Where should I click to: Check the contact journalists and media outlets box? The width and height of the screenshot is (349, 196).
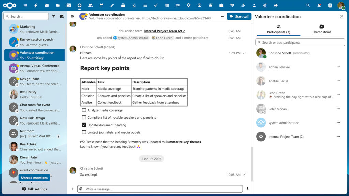click(84, 132)
